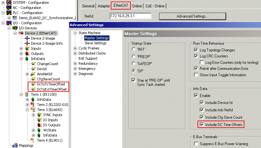Expand the Distributed Clocks settings node
This screenshot has width=261, height=148.
coord(75,53)
